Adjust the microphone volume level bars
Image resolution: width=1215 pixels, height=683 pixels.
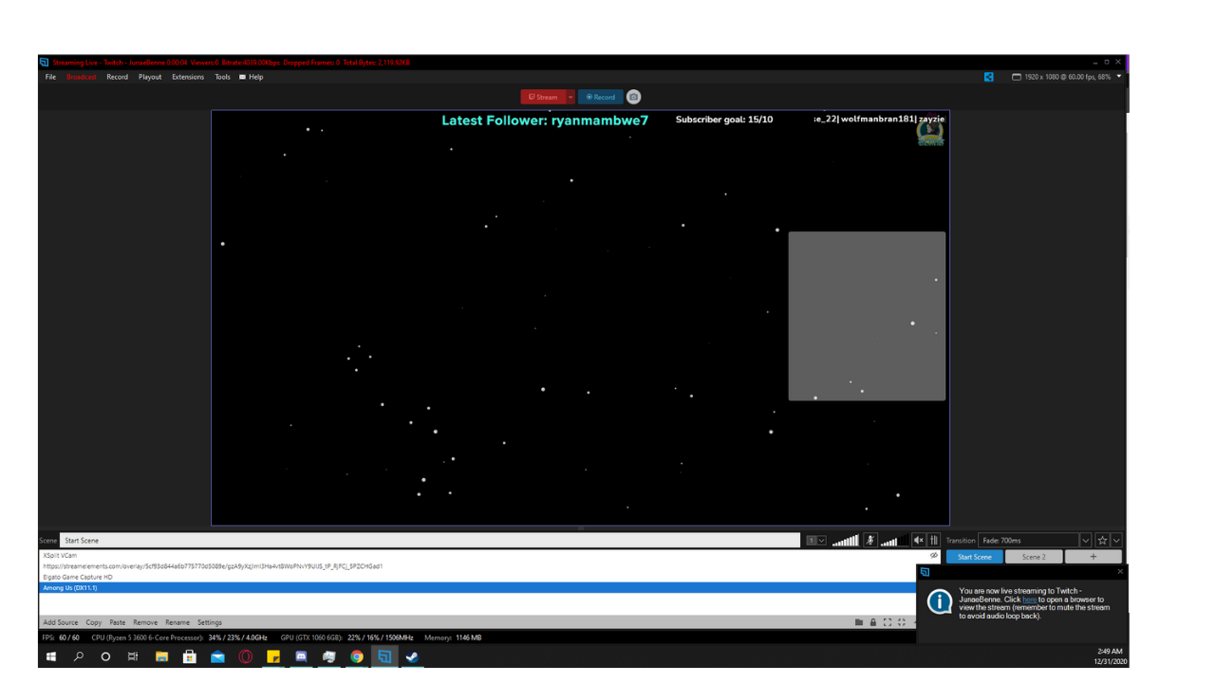846,541
